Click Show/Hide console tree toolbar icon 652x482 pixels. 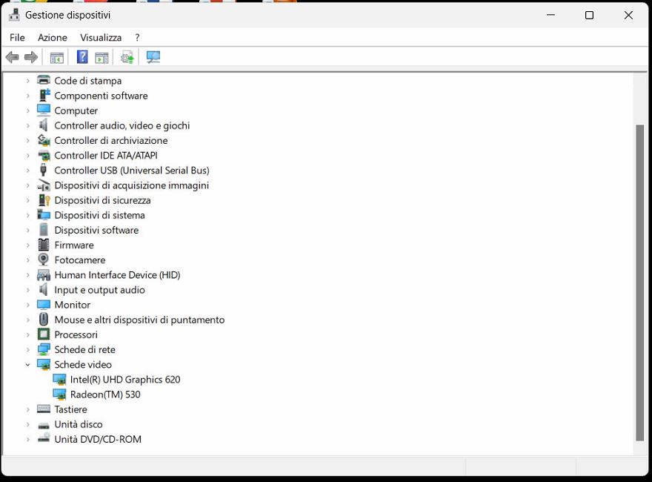56,57
